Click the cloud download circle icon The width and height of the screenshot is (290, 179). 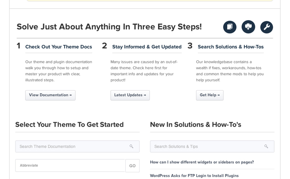tap(248, 27)
